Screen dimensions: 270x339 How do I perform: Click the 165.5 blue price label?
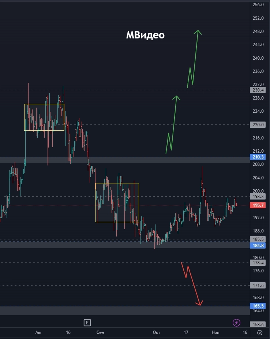[x=258, y=306]
